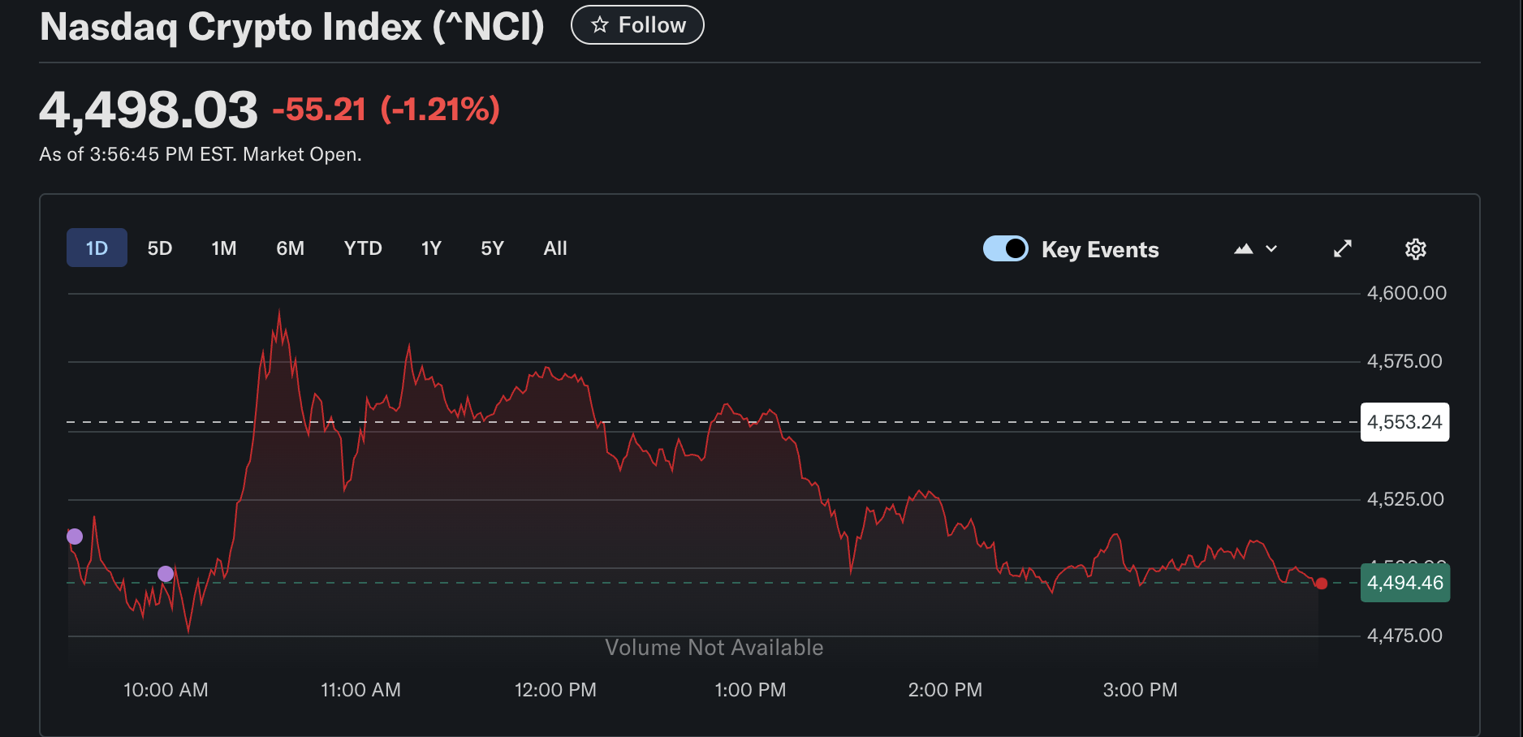Click the previous close 4,553.24 label
This screenshot has width=1523, height=737.
(1404, 422)
